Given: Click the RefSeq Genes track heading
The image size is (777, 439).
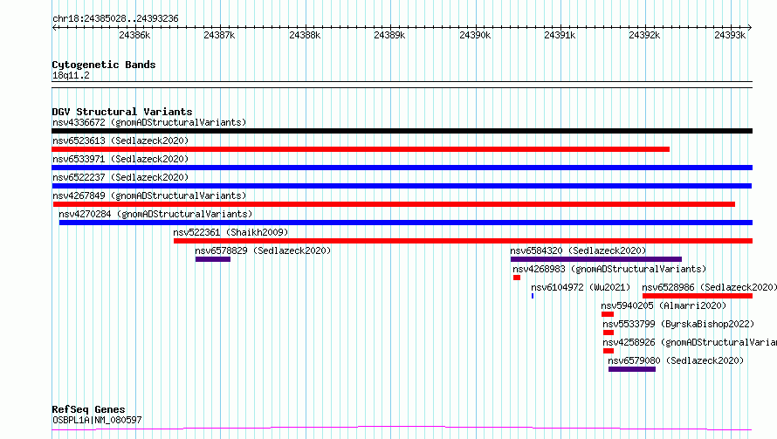Looking at the screenshot, I should tap(88, 409).
